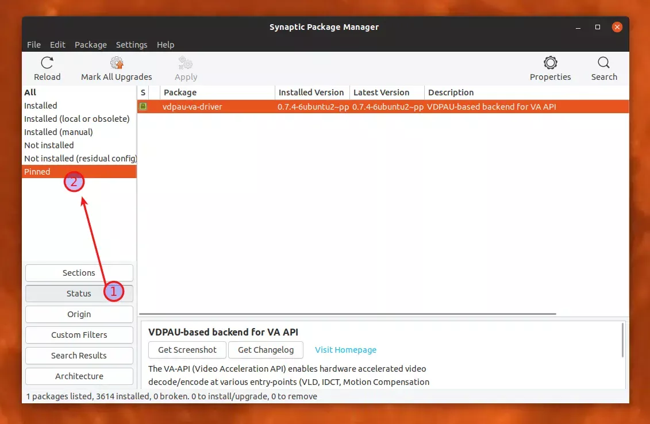Select the Not installed status filter
The height and width of the screenshot is (424, 650).
(49, 145)
